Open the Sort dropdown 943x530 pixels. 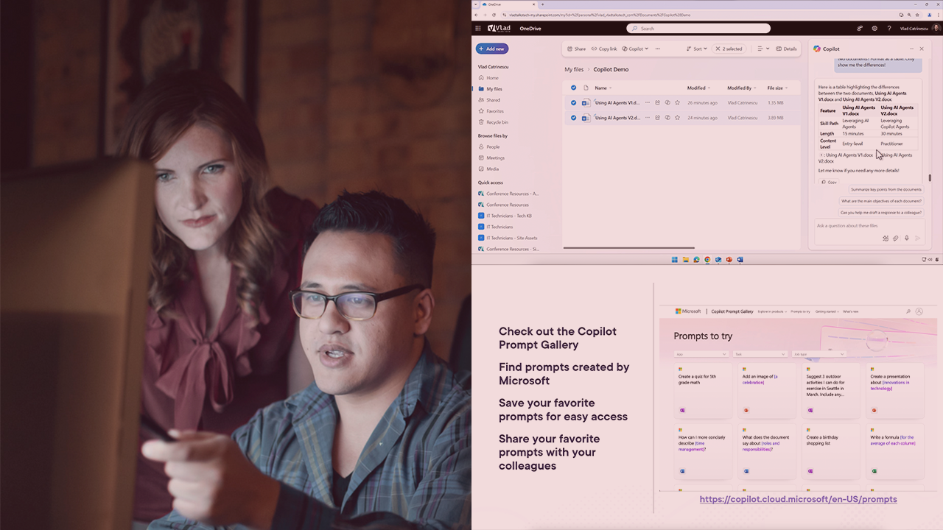tap(696, 49)
